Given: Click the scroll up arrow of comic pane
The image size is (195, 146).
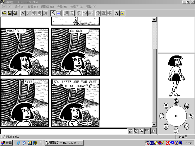Looking at the screenshot, I should point(154,19).
